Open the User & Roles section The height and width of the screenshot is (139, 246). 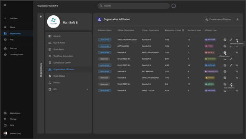click(x=68, y=43)
